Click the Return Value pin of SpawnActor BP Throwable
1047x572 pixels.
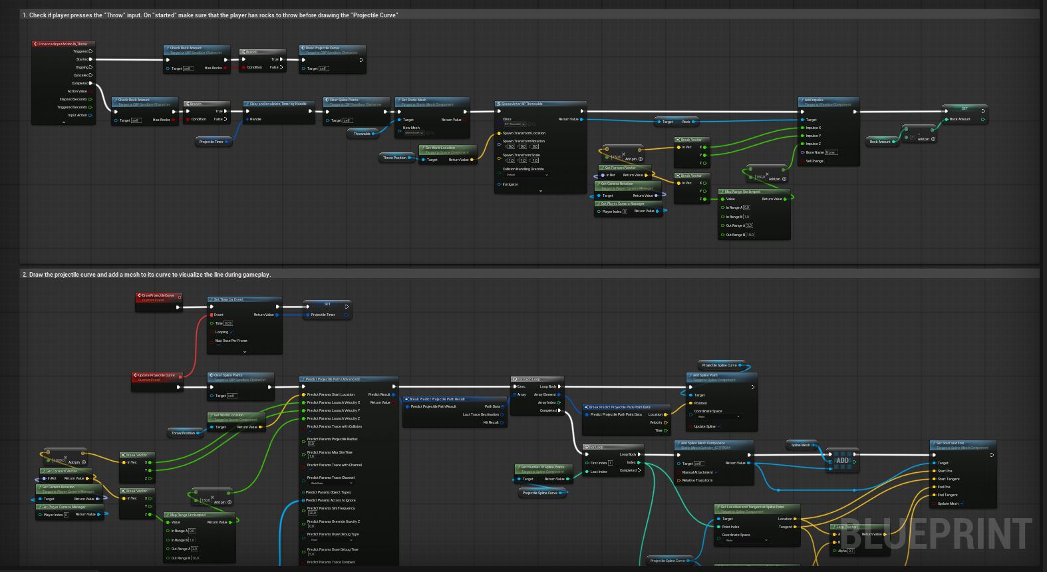point(581,119)
